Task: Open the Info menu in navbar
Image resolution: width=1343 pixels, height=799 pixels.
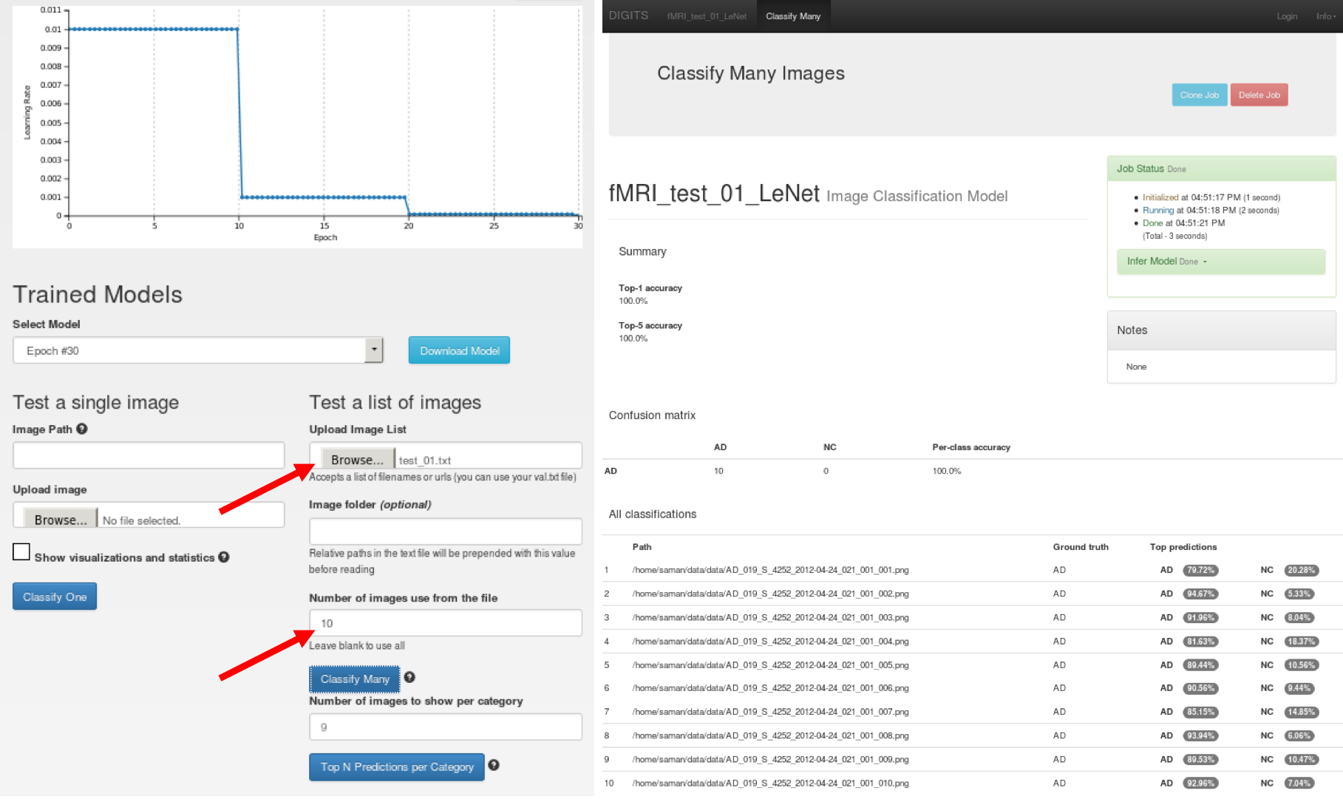Action: click(x=1326, y=16)
